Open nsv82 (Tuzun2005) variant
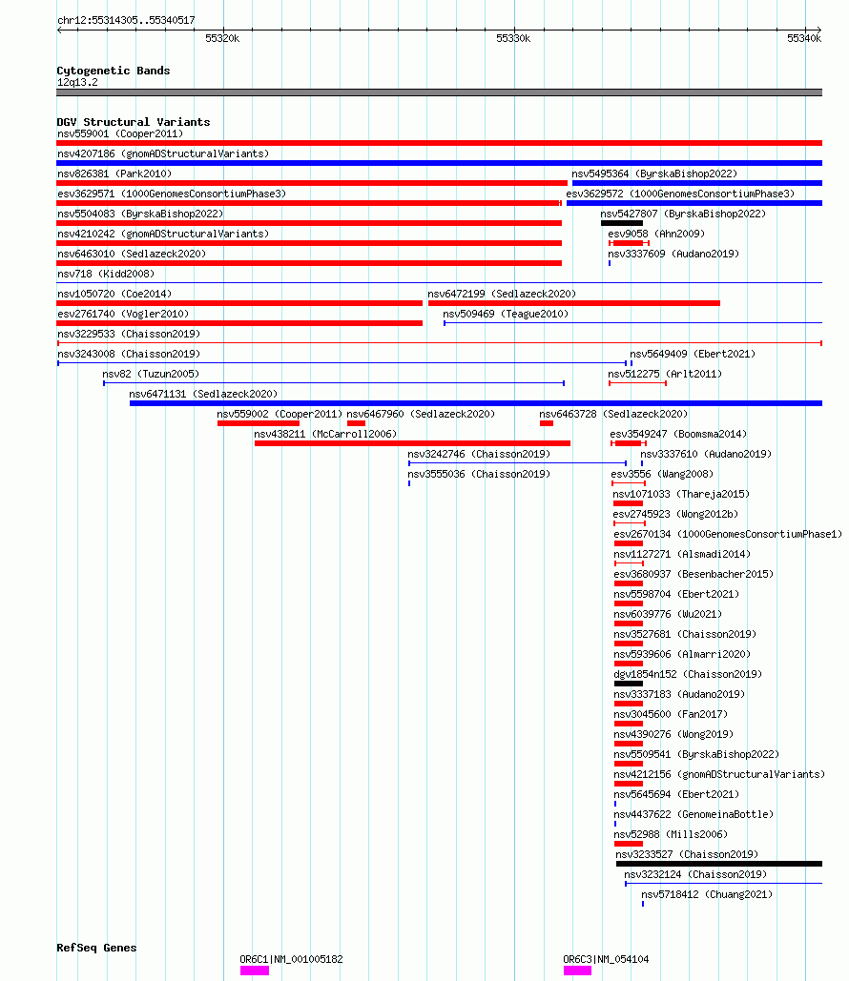The image size is (849, 981). (151, 374)
